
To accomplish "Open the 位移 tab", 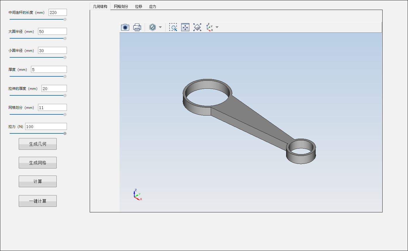I will (139, 6).
